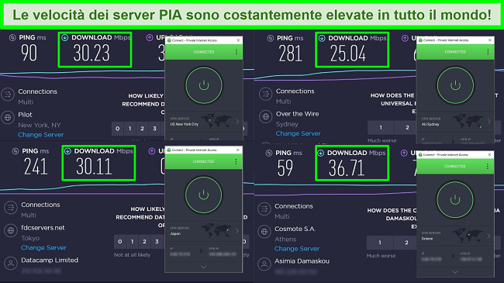Click Change Server under New York, NY

(x=41, y=135)
